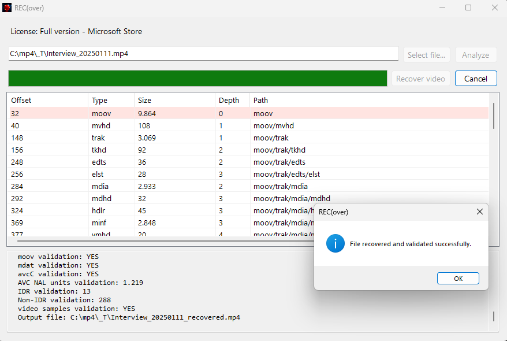Click the file path input field
This screenshot has width=507, height=341.
click(203, 54)
